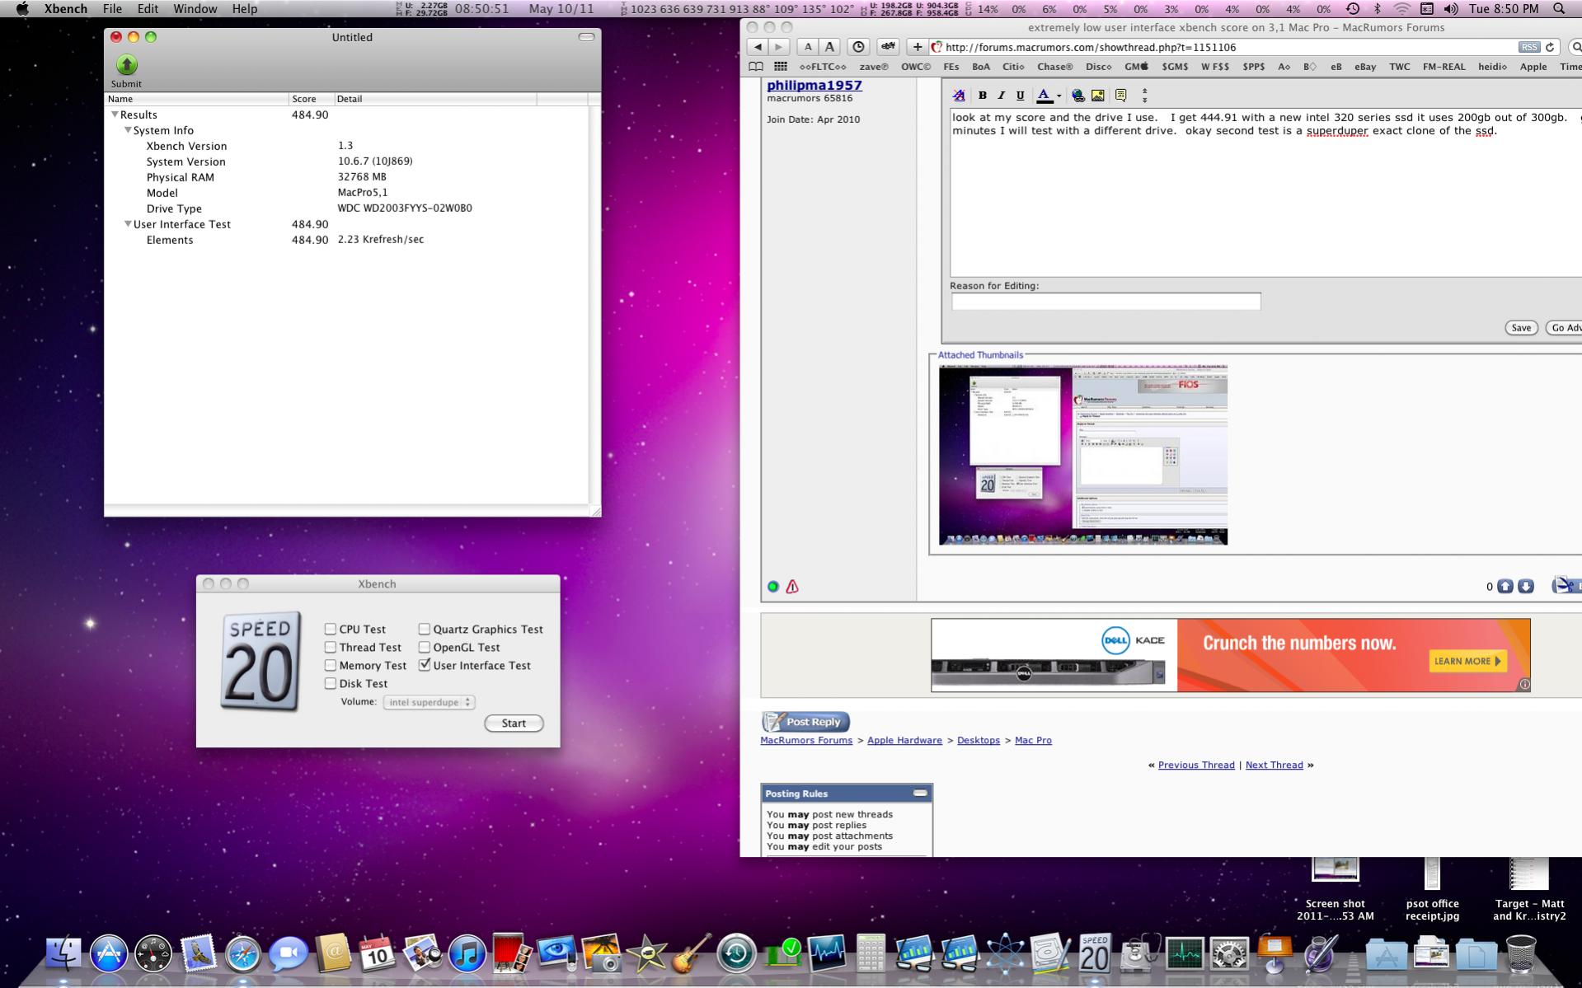Viewport: 1582px width, 988px height.
Task: Open the File menu
Action: (x=112, y=9)
